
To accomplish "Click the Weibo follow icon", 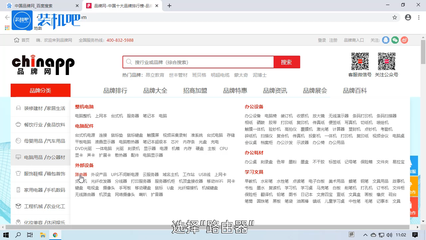I will click(404, 40).
